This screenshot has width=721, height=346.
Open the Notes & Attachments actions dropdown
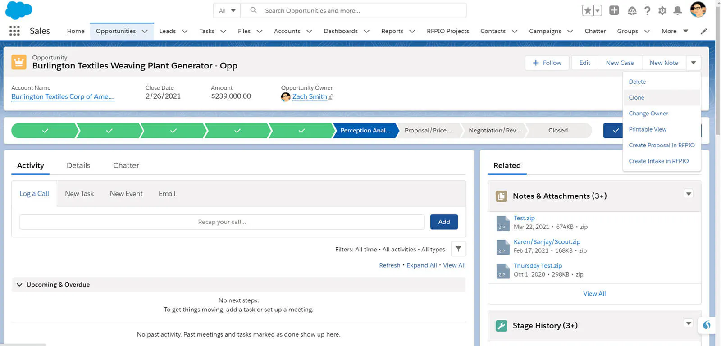[689, 194]
